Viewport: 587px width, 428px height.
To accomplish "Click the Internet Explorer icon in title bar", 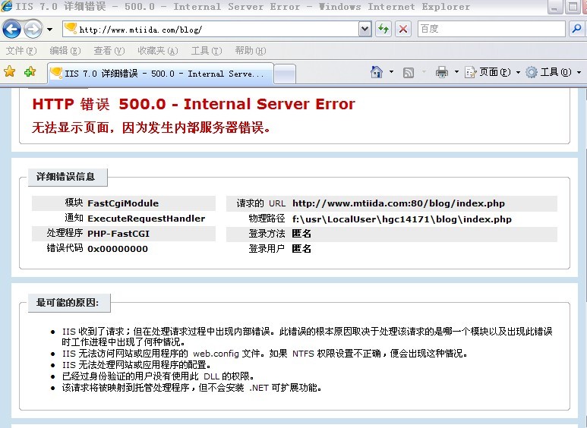I will 6,6.
